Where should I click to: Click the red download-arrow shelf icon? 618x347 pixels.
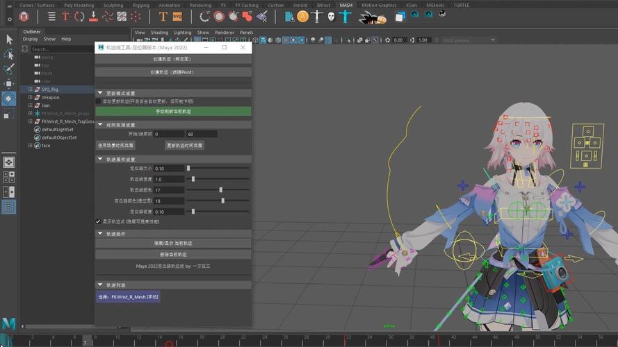pos(93,17)
